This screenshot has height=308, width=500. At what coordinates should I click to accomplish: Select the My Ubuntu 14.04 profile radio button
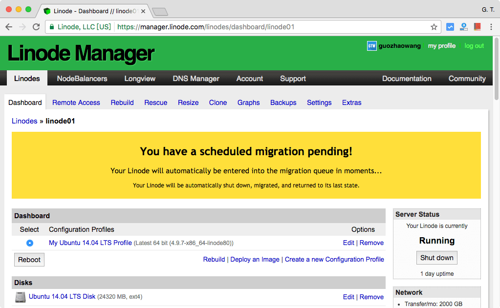point(30,243)
